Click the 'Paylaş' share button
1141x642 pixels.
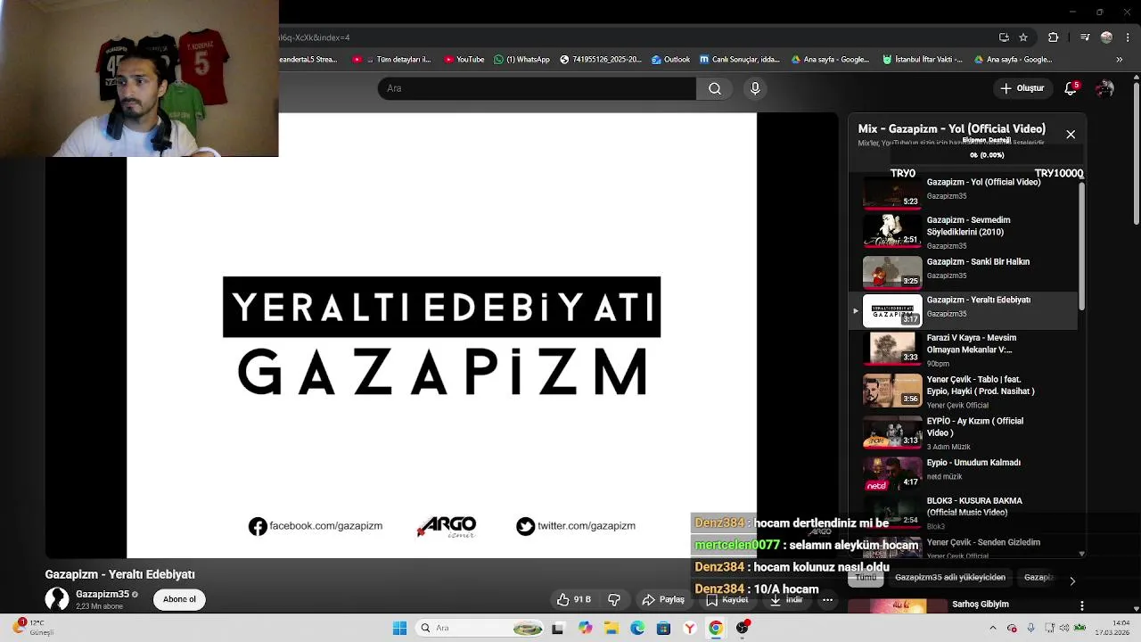pyautogui.click(x=663, y=599)
